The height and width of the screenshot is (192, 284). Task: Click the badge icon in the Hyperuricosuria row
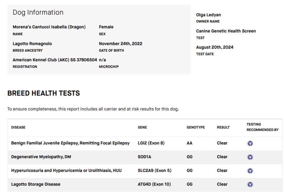(250, 171)
